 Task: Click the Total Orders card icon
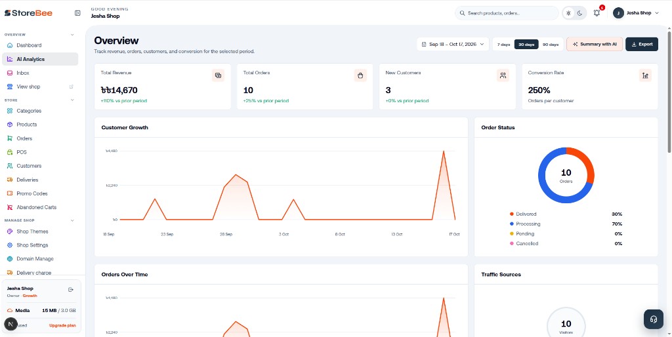(360, 75)
